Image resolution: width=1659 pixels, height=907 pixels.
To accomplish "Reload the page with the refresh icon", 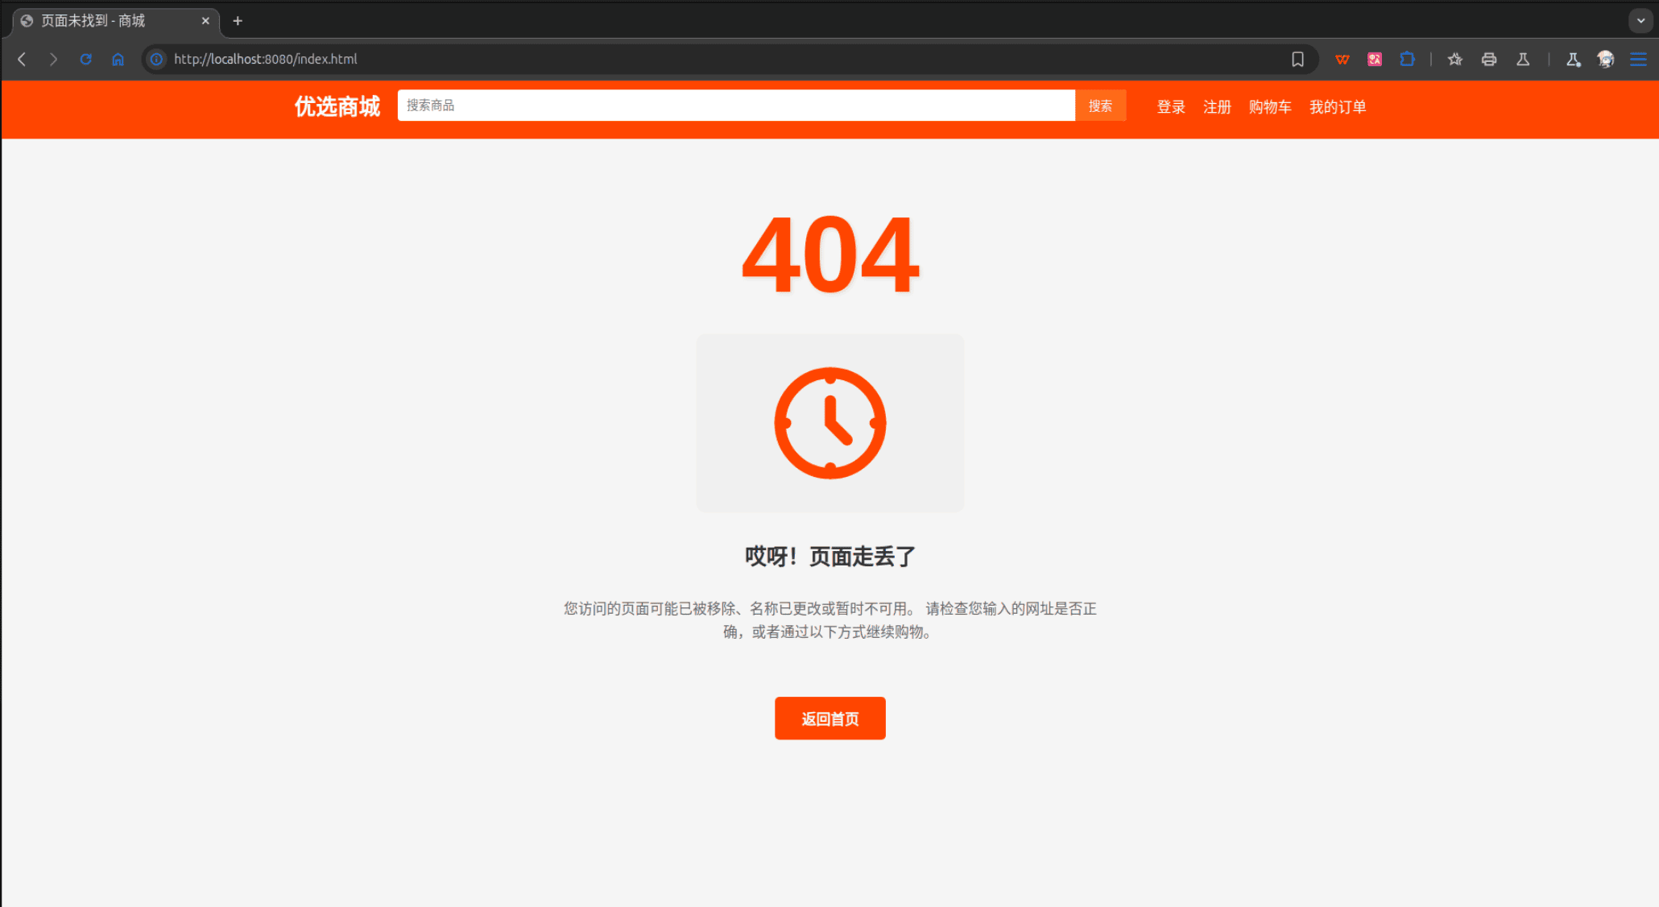I will coord(85,59).
